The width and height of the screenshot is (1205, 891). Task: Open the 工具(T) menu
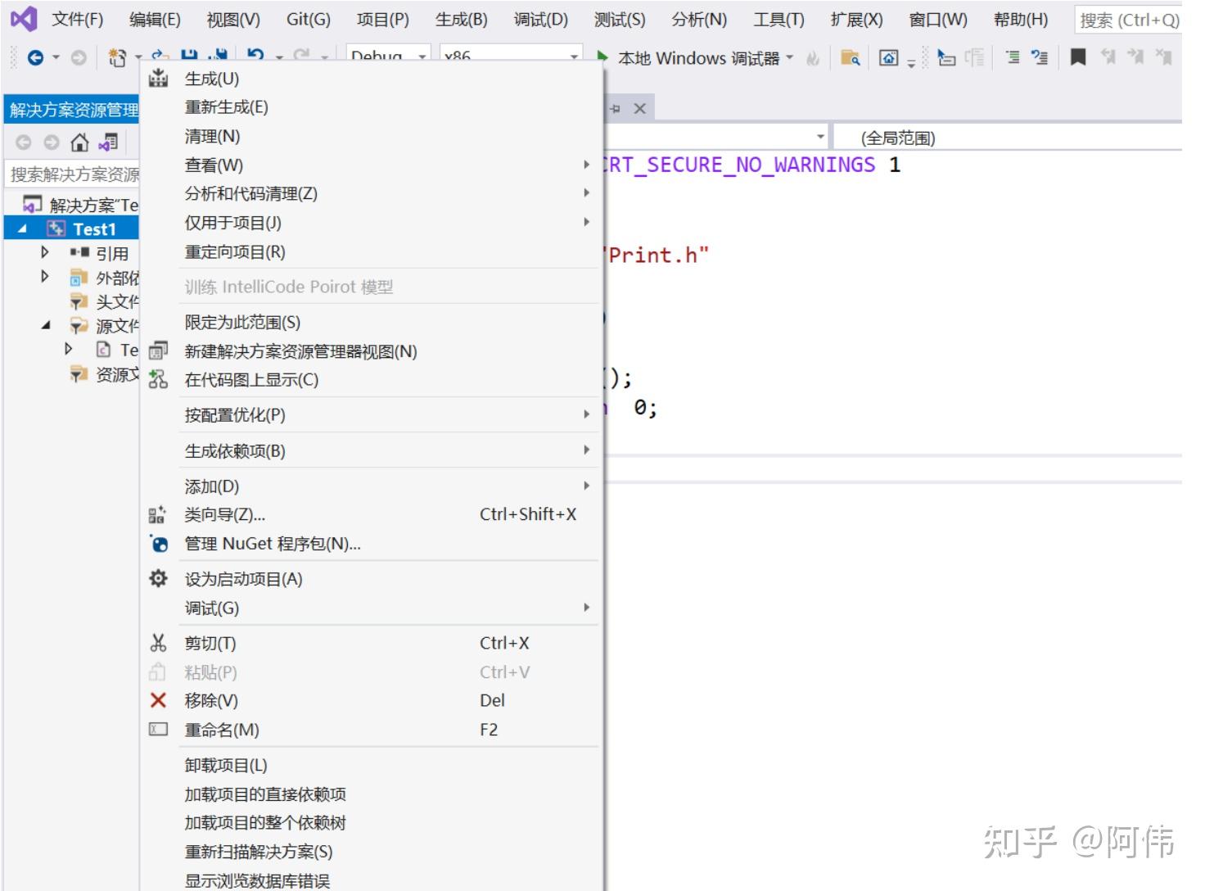[x=779, y=20]
